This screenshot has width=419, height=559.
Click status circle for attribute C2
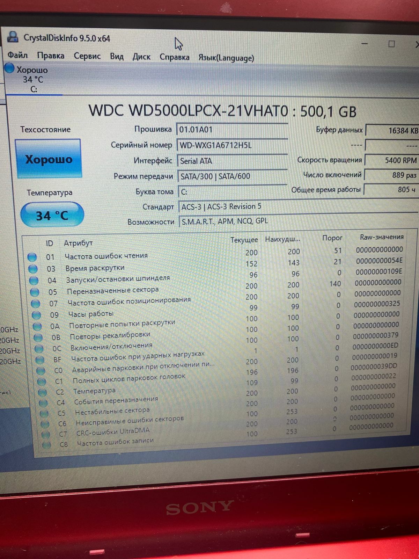pos(42,392)
